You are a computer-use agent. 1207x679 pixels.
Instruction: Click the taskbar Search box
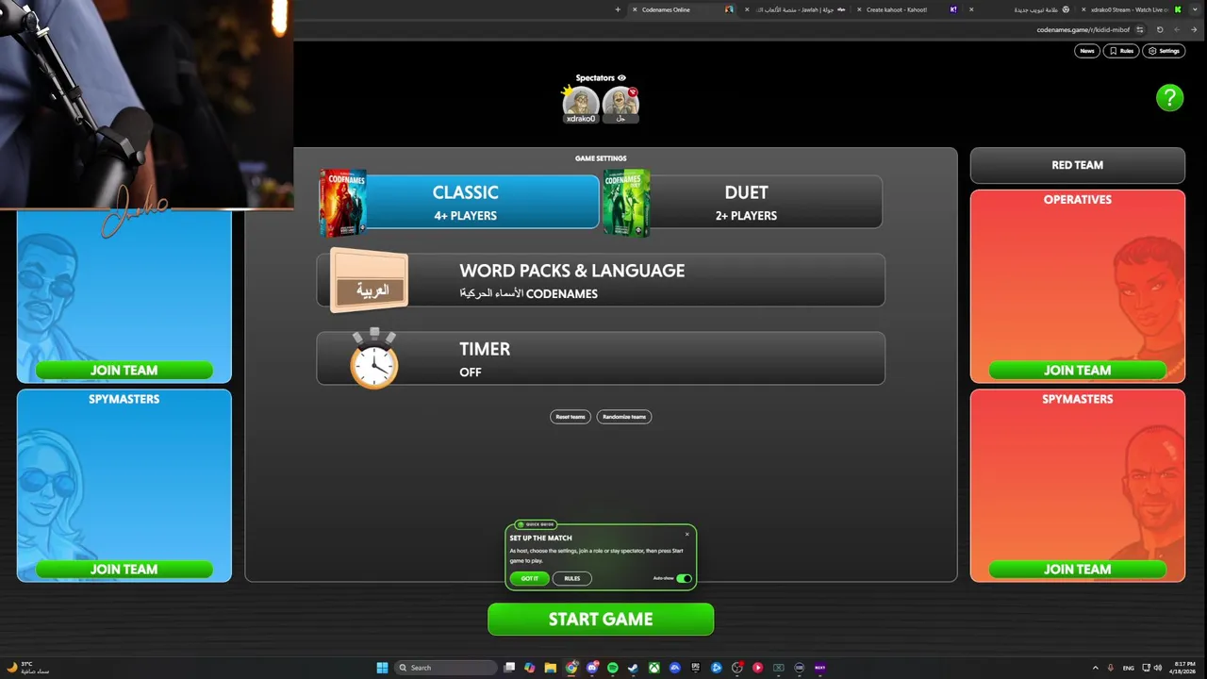[x=445, y=668]
